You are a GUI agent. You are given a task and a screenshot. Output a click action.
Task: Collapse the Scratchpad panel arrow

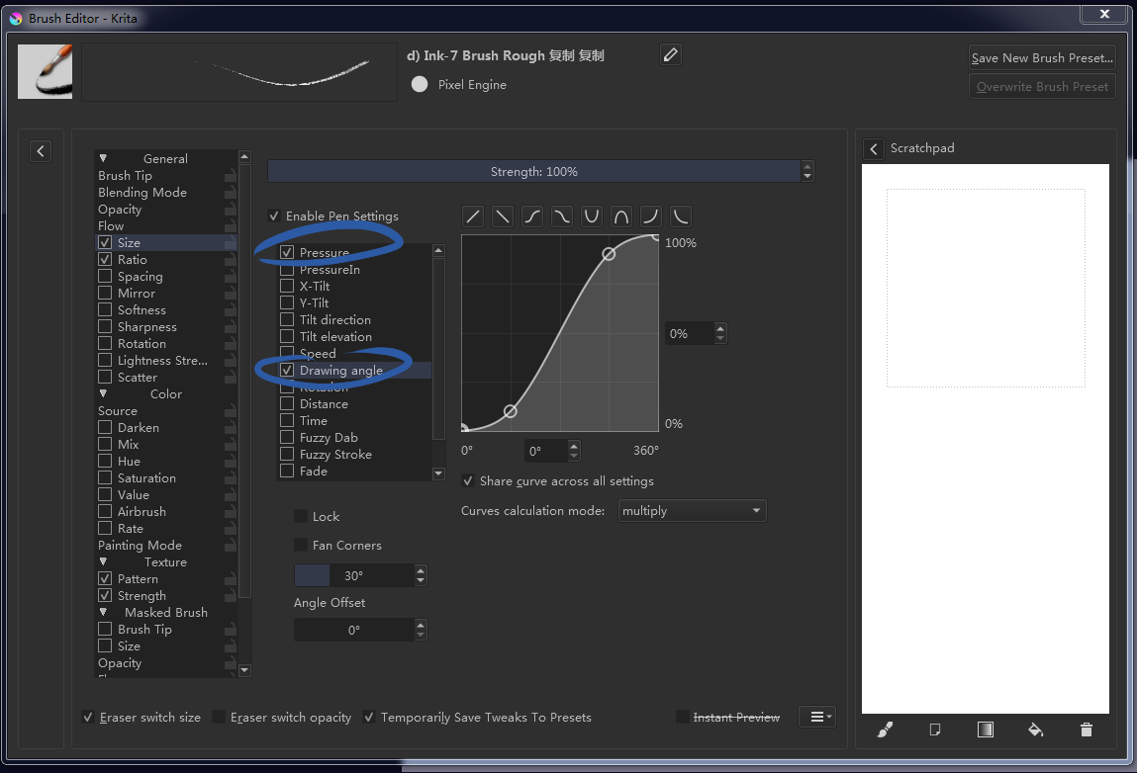pos(873,148)
